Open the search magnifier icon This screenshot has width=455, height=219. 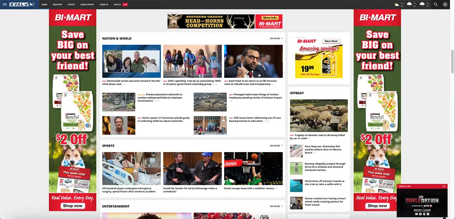436,5
